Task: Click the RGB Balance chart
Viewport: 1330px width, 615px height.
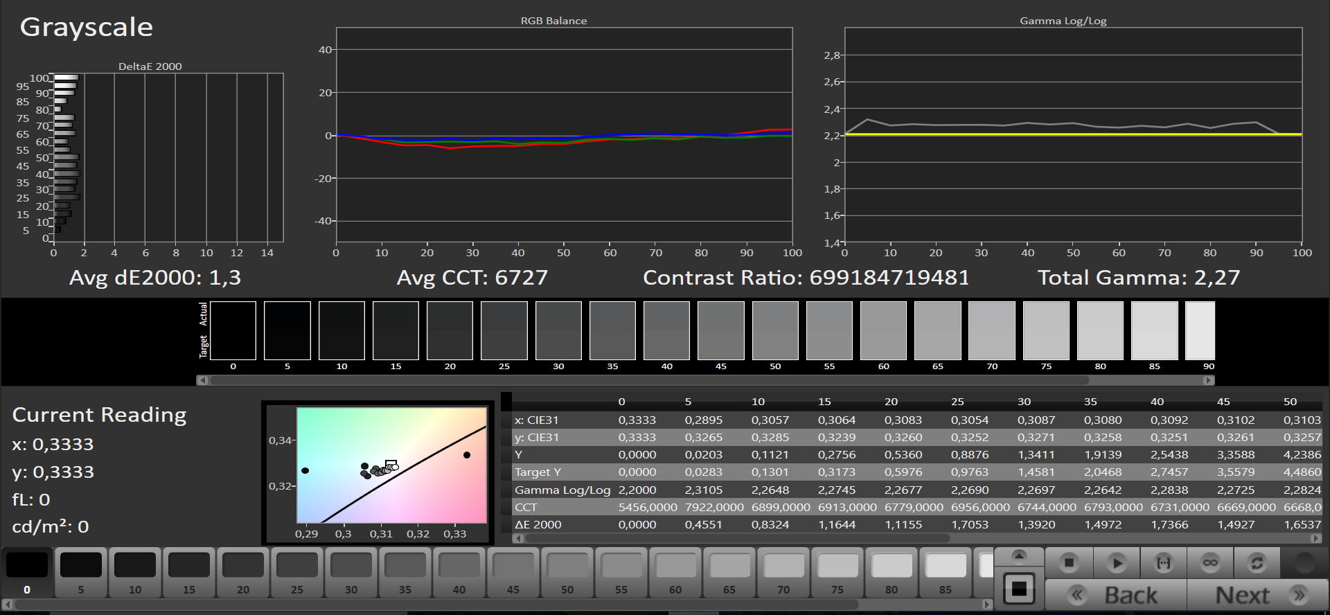Action: pos(565,135)
